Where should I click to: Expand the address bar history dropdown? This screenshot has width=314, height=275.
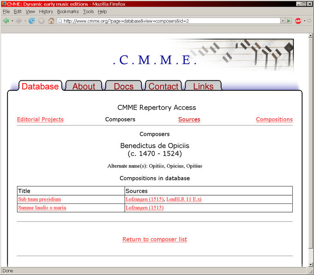tap(282, 21)
